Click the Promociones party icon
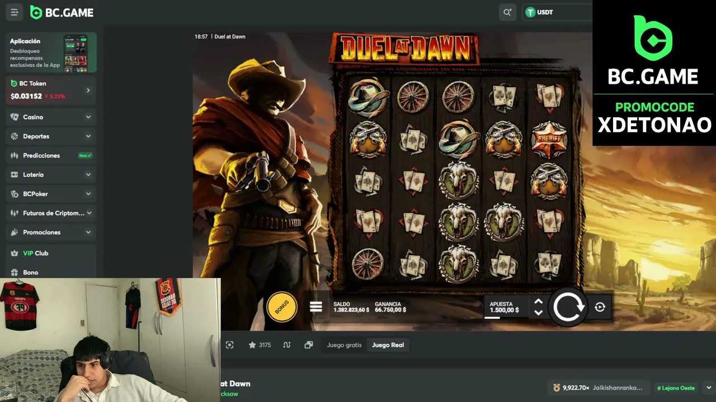The width and height of the screenshot is (716, 402). click(15, 232)
